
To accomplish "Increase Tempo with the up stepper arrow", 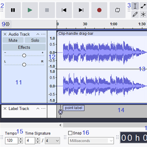I will [21, 139].
